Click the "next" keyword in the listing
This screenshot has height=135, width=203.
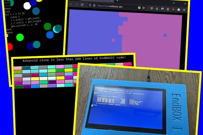(x=9, y=30)
